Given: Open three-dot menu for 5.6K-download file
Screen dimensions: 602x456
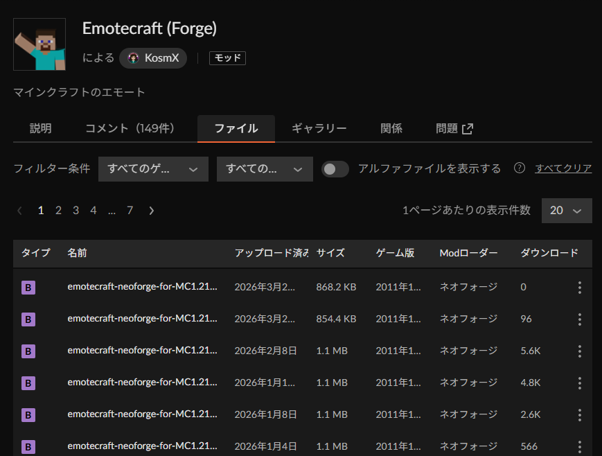Looking at the screenshot, I should [579, 351].
